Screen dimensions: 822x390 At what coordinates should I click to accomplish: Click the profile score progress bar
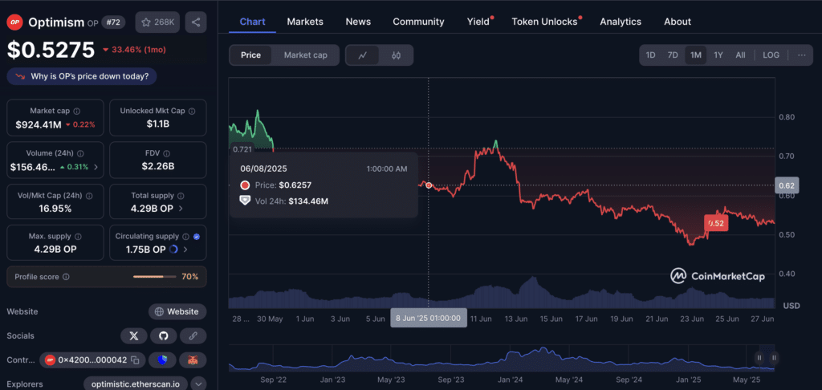point(155,277)
